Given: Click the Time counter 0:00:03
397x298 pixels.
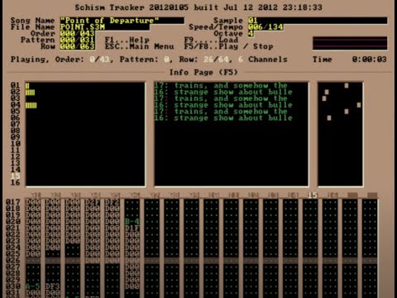Looking at the screenshot, I should click(369, 60).
